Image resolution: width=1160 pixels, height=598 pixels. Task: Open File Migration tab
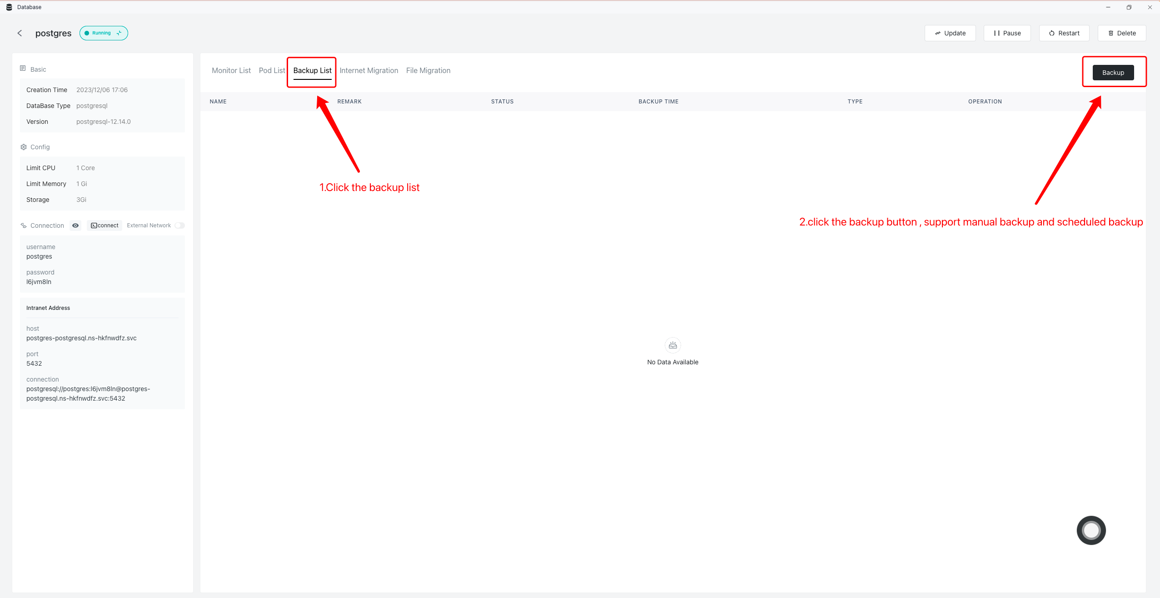(428, 70)
